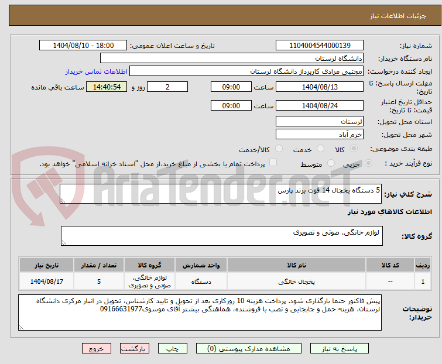Click the دستگاه unit cell
The width and height of the screenshot is (442, 364).
pos(201,281)
